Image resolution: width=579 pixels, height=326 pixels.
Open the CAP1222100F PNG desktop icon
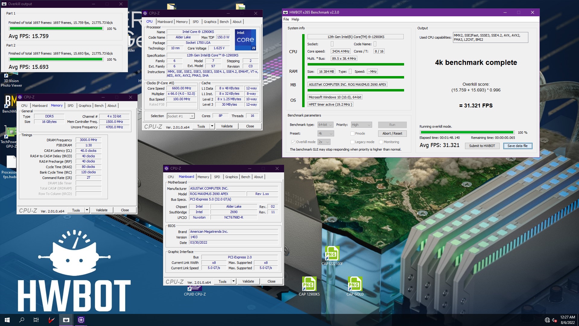332,256
